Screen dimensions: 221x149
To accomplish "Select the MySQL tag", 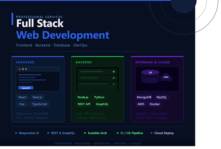I will pyautogui.click(x=162, y=97).
